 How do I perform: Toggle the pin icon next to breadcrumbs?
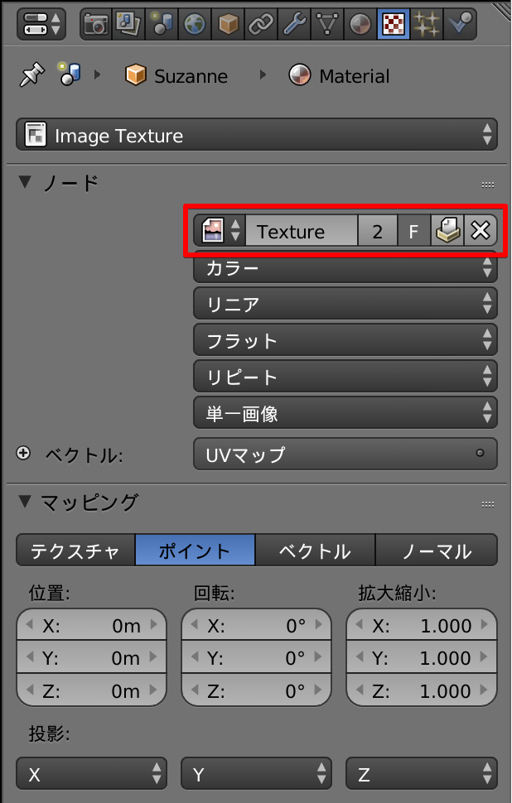click(33, 75)
